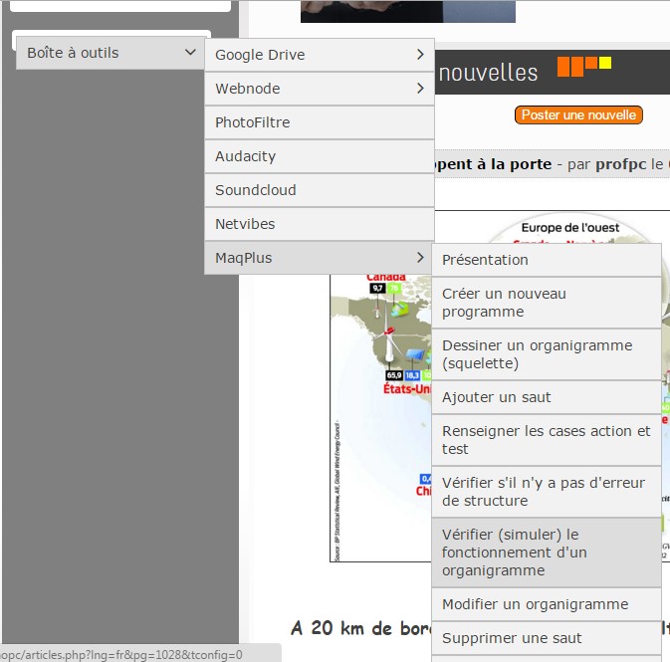Expand the Google Drive submenu arrow

tap(420, 55)
